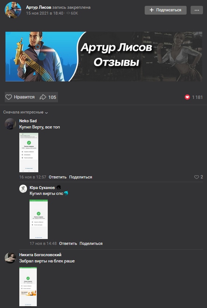Click Поделиться under Neko Sad's comment
This screenshot has width=207, height=308.
click(81, 177)
